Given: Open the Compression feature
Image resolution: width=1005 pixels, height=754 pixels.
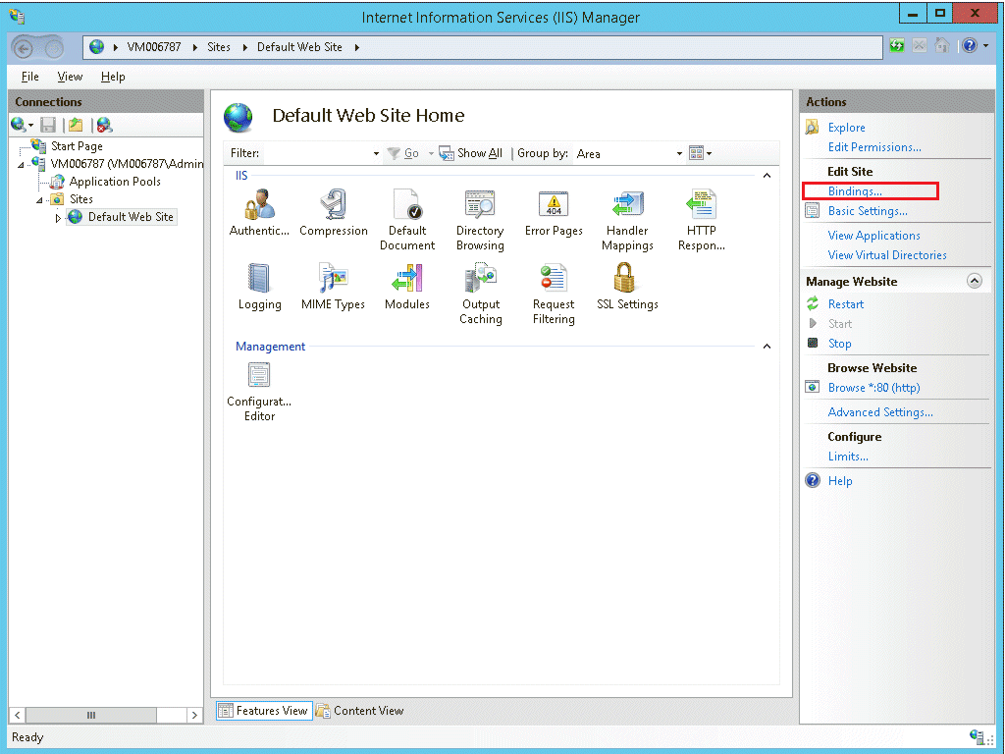Looking at the screenshot, I should pyautogui.click(x=334, y=212).
